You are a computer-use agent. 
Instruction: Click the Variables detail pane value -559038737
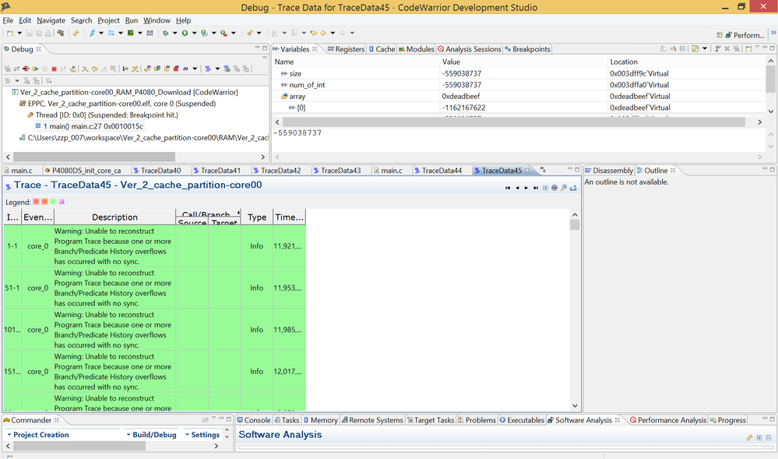click(x=297, y=133)
